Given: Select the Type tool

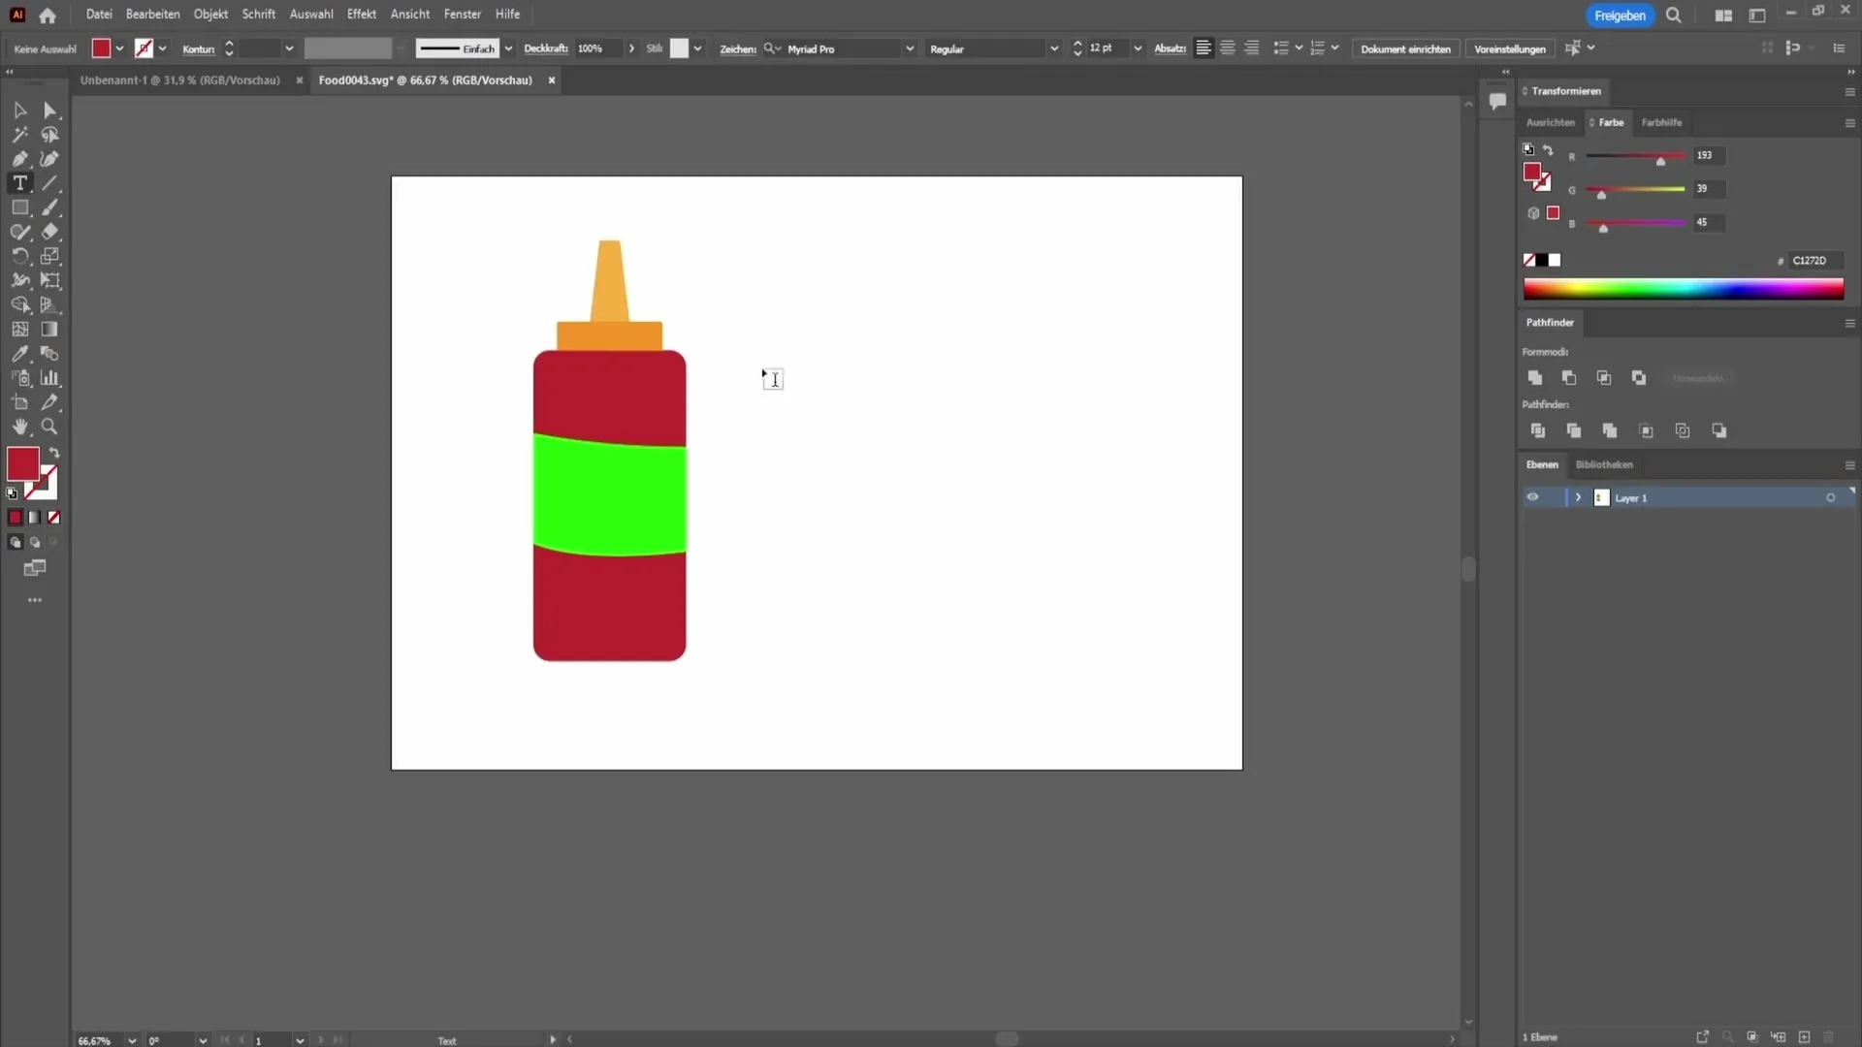Looking at the screenshot, I should (x=19, y=183).
